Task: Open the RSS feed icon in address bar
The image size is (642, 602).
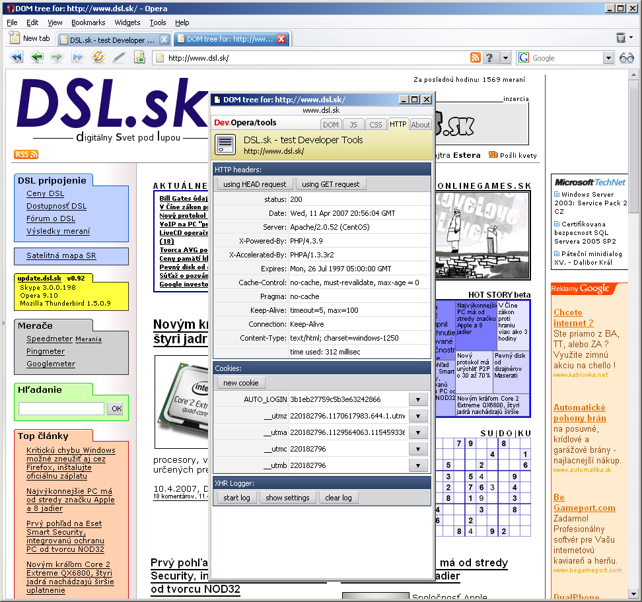Action: click(x=476, y=57)
